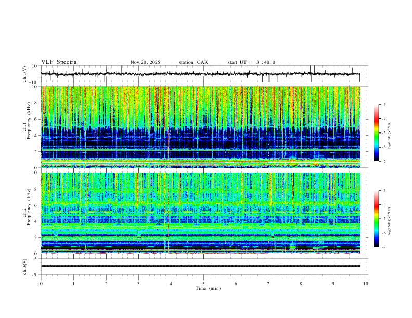Viewport: 412px width, 318px height.
Task: Click the ch.2 PSD color scale bar
Action: 376,219
